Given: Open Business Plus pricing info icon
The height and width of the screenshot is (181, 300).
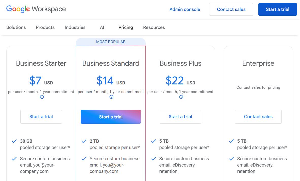Looking at the screenshot, I should click(181, 97).
